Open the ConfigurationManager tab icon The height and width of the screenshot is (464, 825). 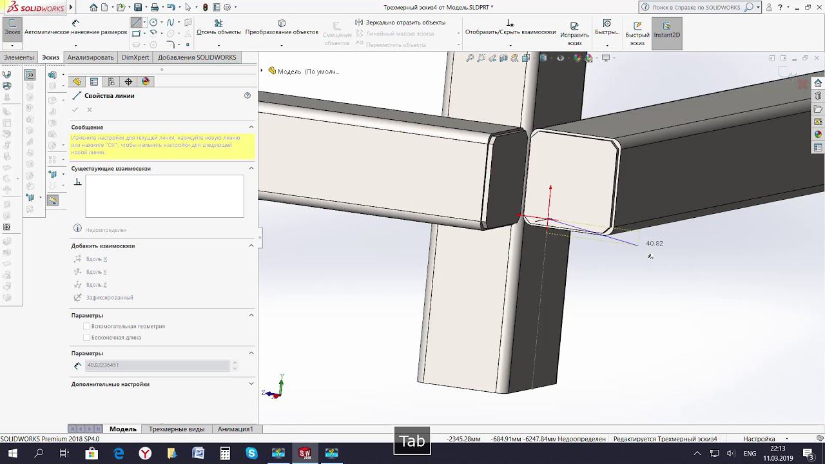point(112,82)
